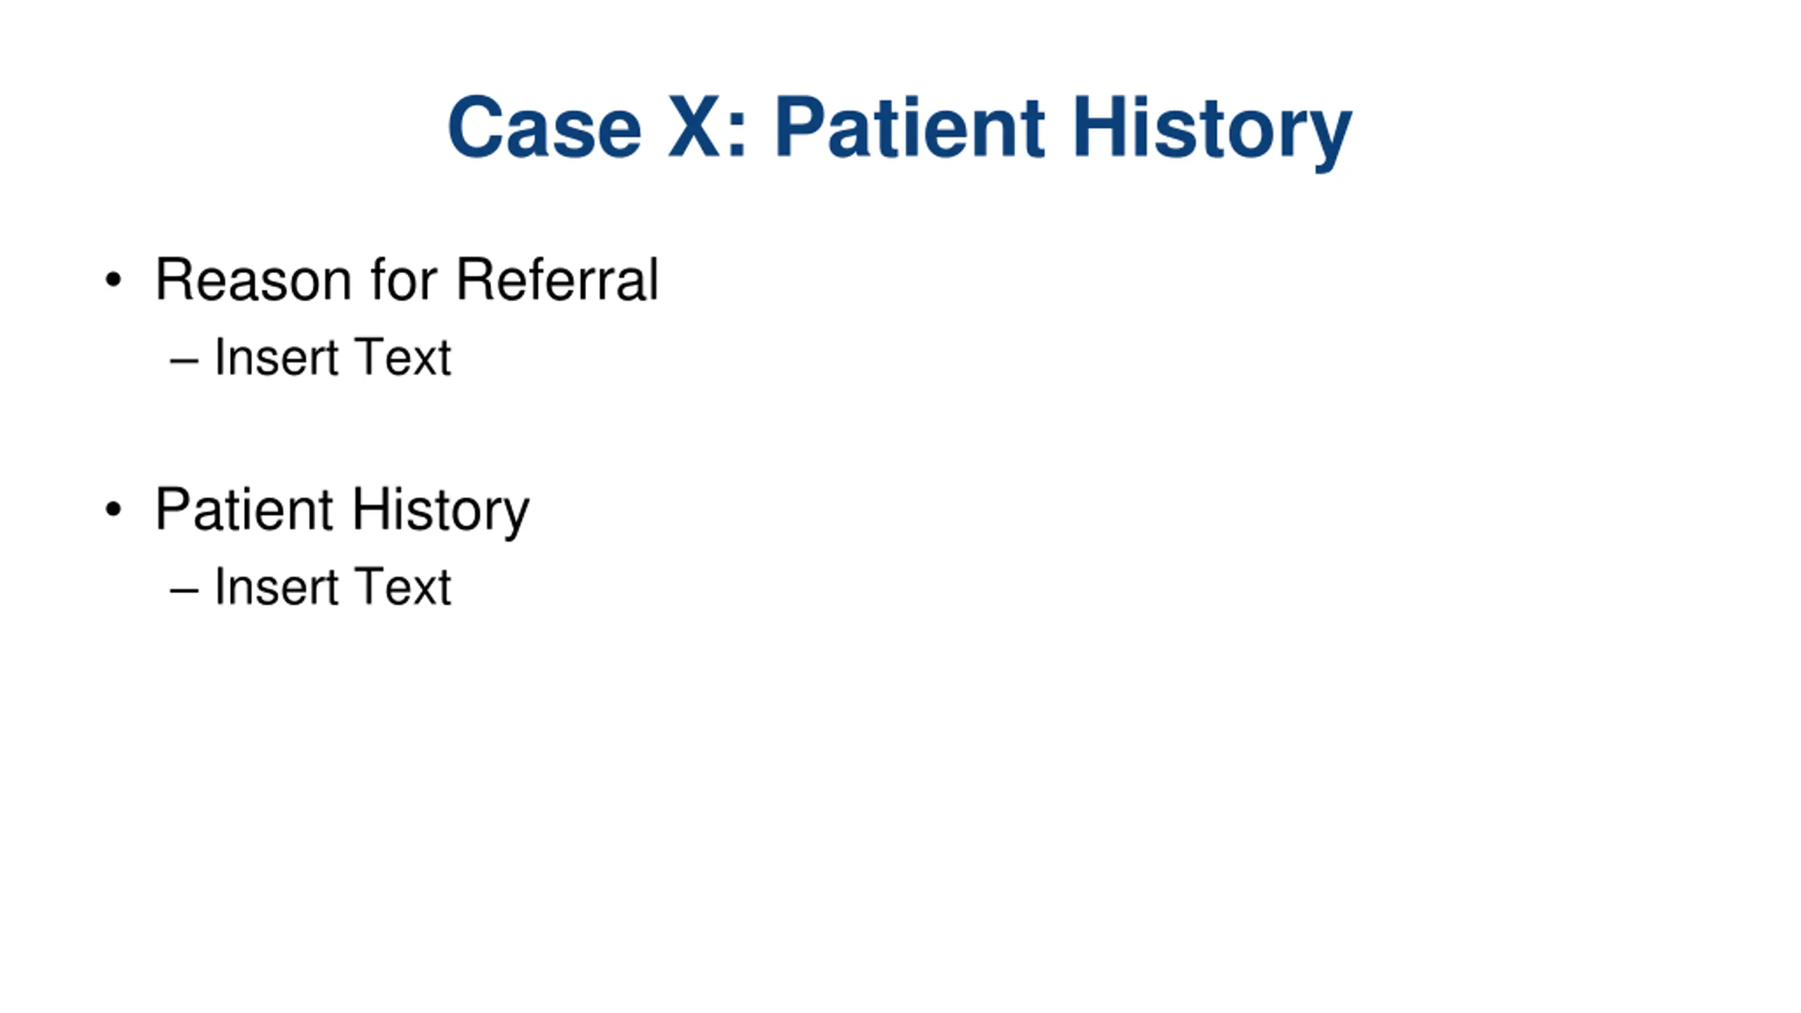Click the word 'Reason' in first bullet
This screenshot has height=1013, width=1801.
[253, 280]
